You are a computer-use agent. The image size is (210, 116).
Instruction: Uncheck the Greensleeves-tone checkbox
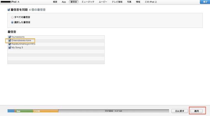pyautogui.click(x=10, y=41)
